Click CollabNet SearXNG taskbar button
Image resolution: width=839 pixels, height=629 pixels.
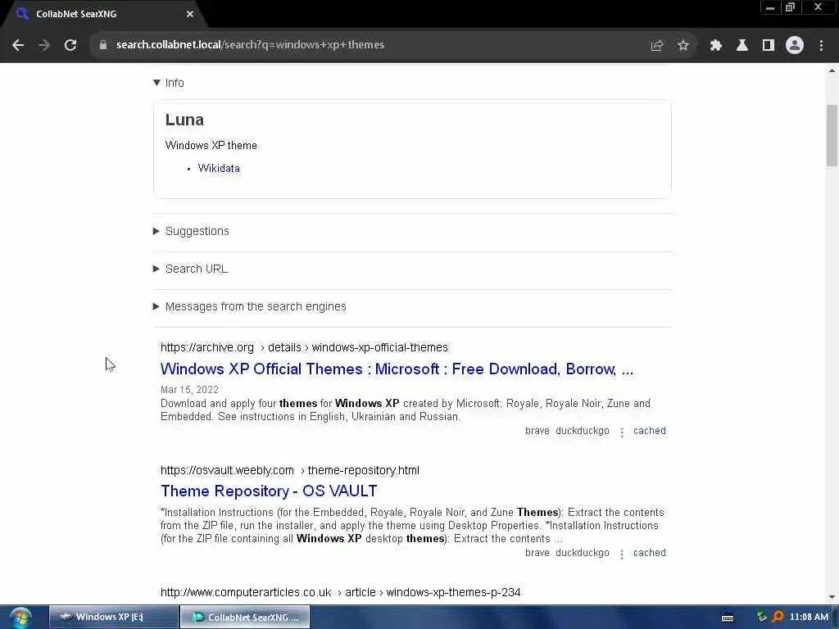click(x=245, y=618)
